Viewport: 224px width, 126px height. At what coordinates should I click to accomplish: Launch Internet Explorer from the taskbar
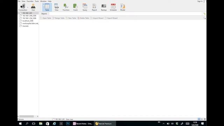coord(54,124)
